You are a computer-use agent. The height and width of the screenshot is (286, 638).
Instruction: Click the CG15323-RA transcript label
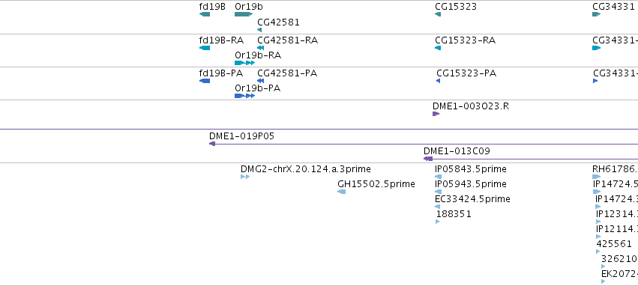pyautogui.click(x=465, y=40)
